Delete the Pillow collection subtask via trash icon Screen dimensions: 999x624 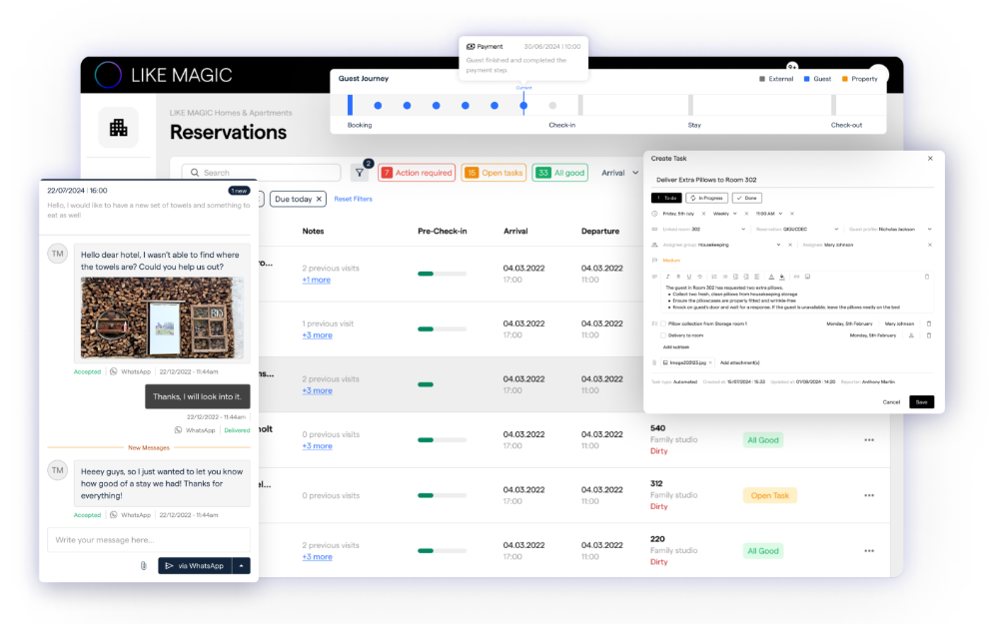928,323
